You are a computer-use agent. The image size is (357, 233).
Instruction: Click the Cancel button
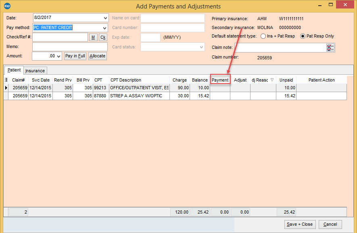point(330,225)
